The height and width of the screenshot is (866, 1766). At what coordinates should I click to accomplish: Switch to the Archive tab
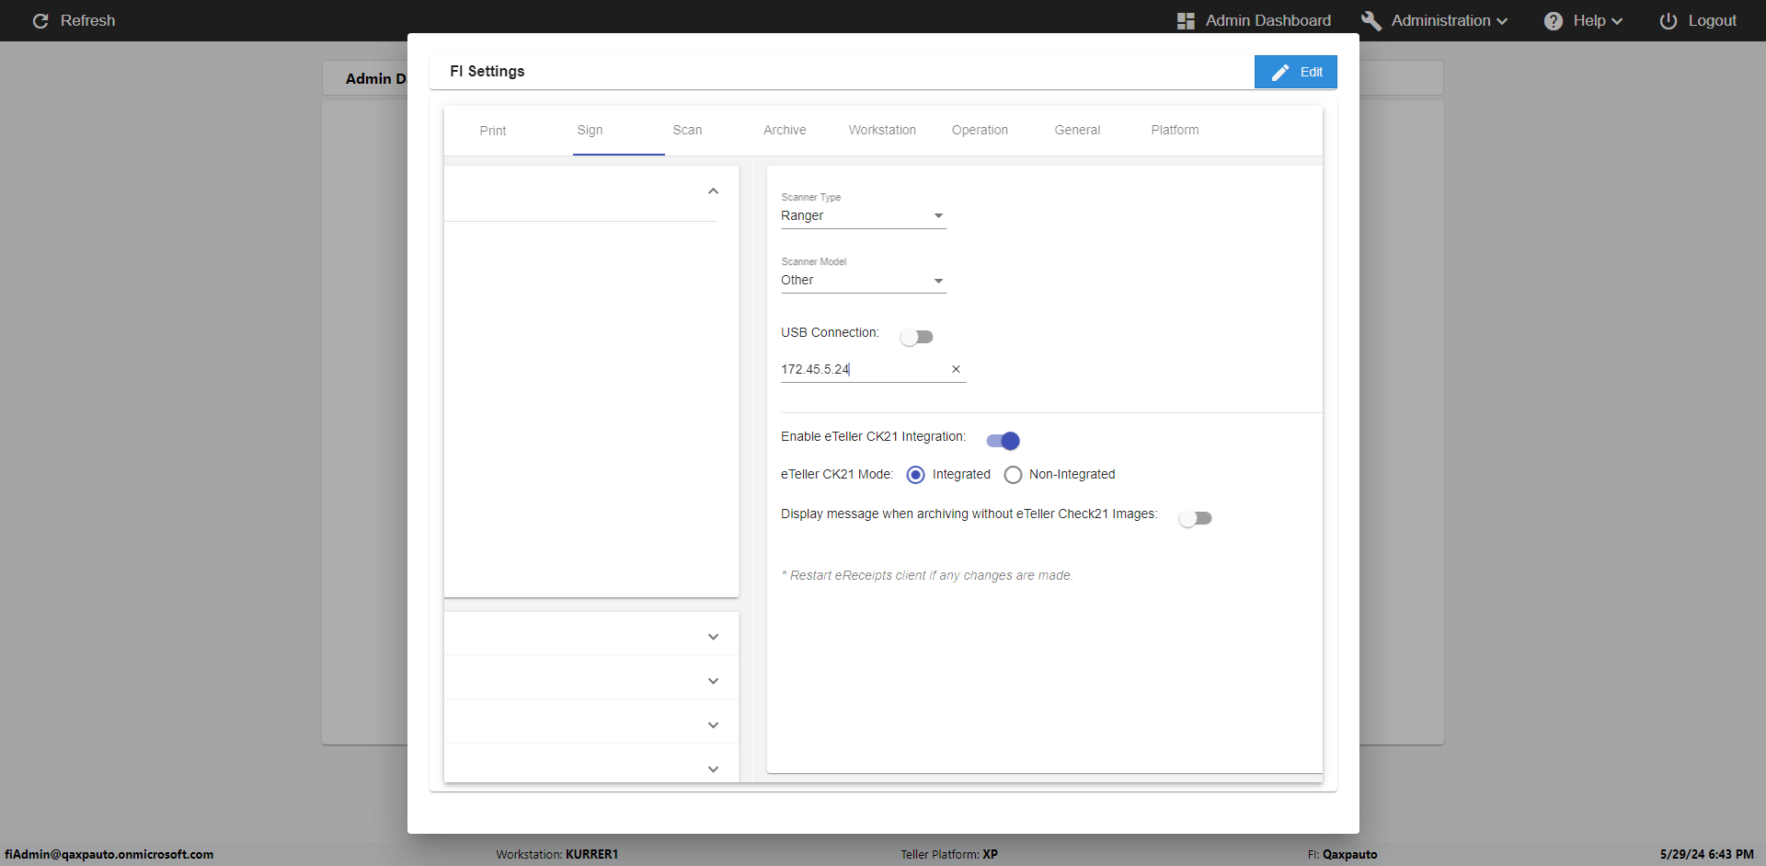[785, 130]
